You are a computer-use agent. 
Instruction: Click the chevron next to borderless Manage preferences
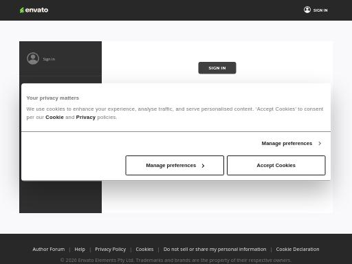coord(320,144)
